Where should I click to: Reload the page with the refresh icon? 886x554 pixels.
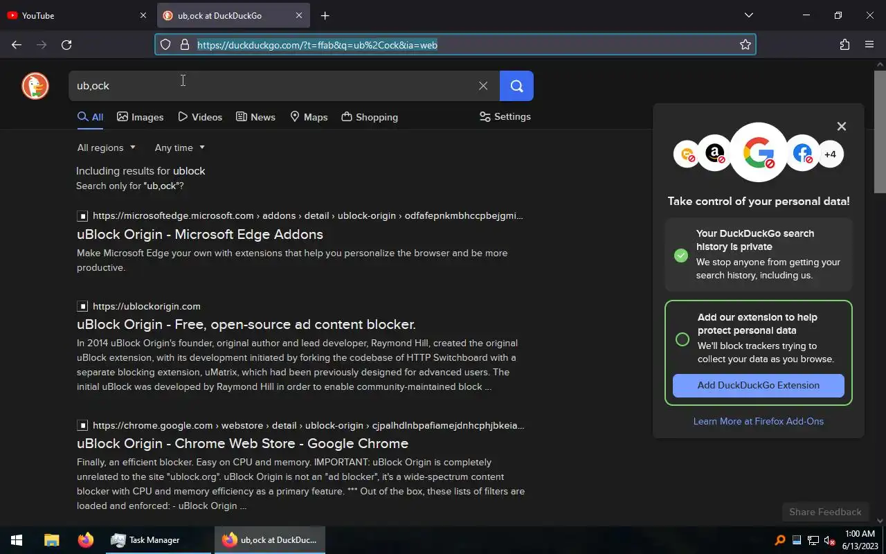coord(66,45)
